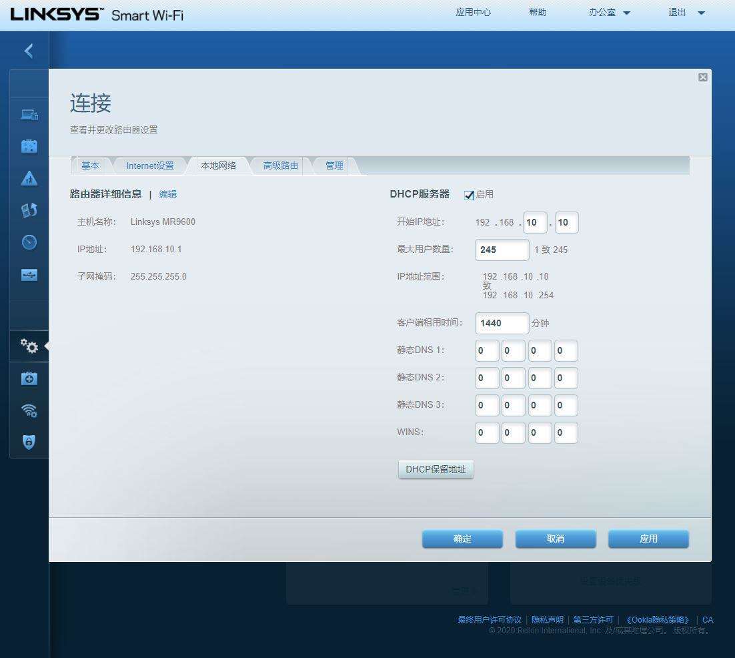Viewport: 735px width, 658px height.
Task: Click the Linksys Smart Wi-Fi logo
Action: tap(97, 15)
